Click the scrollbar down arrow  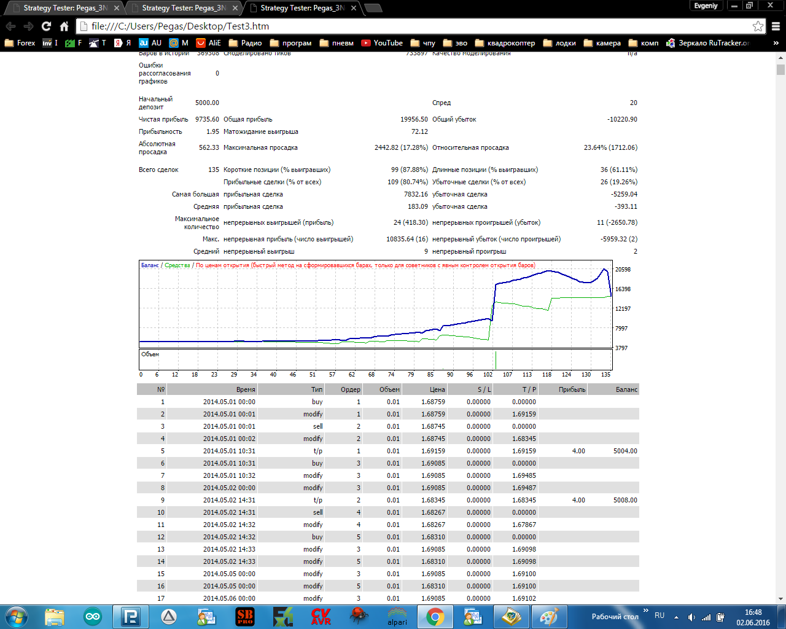780,598
